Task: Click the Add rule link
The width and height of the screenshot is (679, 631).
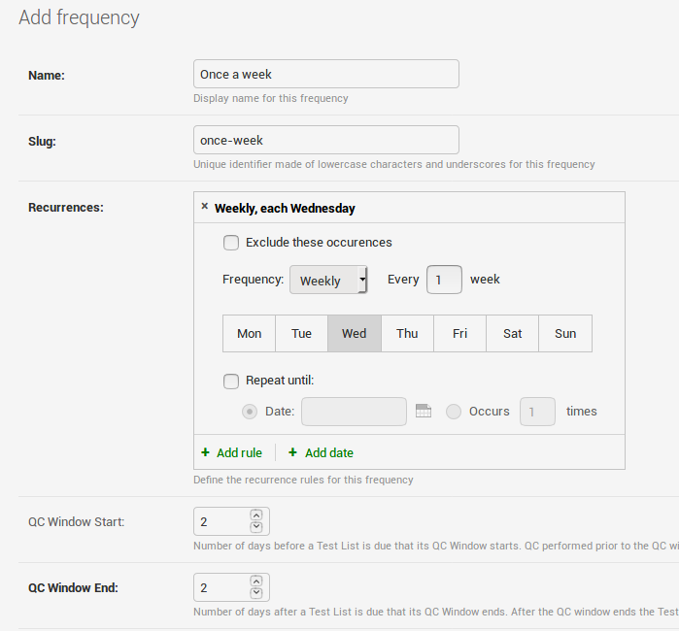Action: pyautogui.click(x=240, y=453)
